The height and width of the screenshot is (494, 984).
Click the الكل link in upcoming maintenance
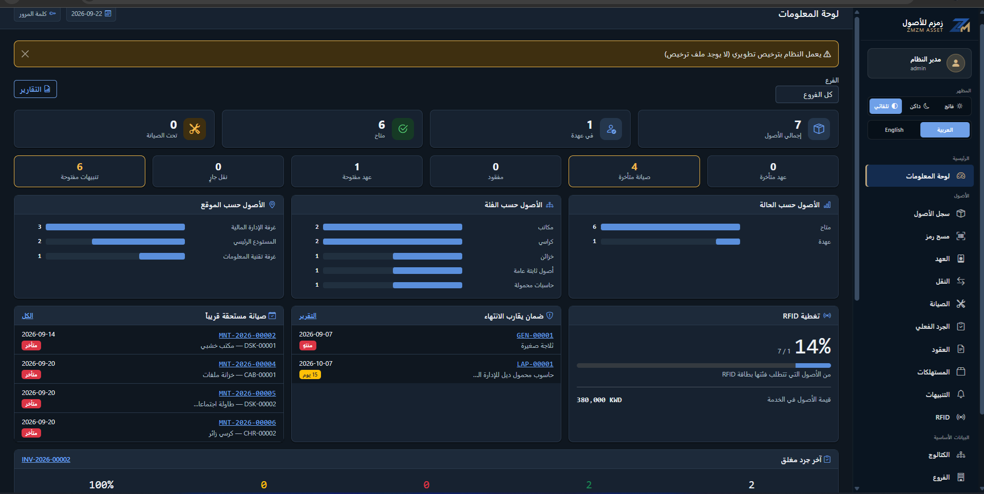coord(27,316)
